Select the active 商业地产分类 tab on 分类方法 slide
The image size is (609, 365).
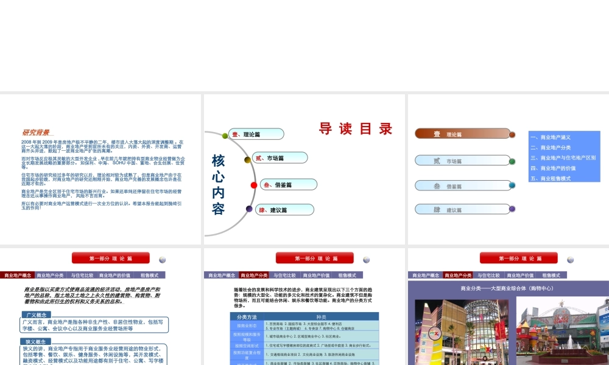pos(254,275)
